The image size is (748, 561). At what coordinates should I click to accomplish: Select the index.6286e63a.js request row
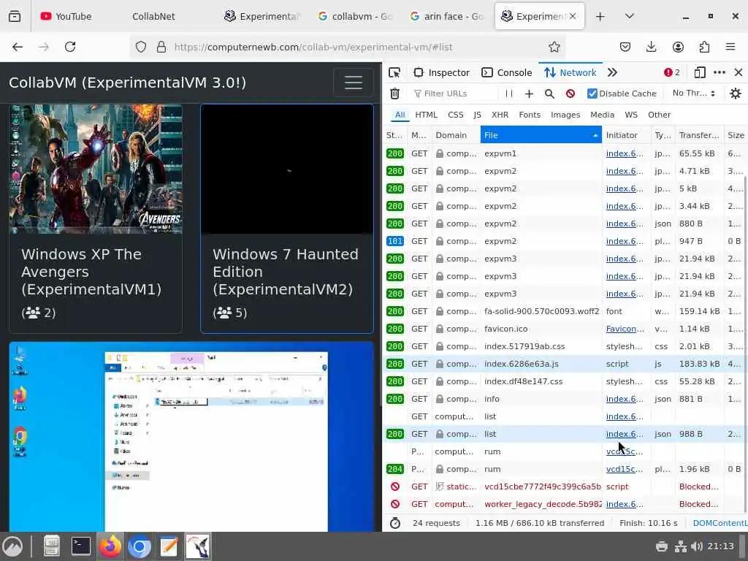coord(565,364)
